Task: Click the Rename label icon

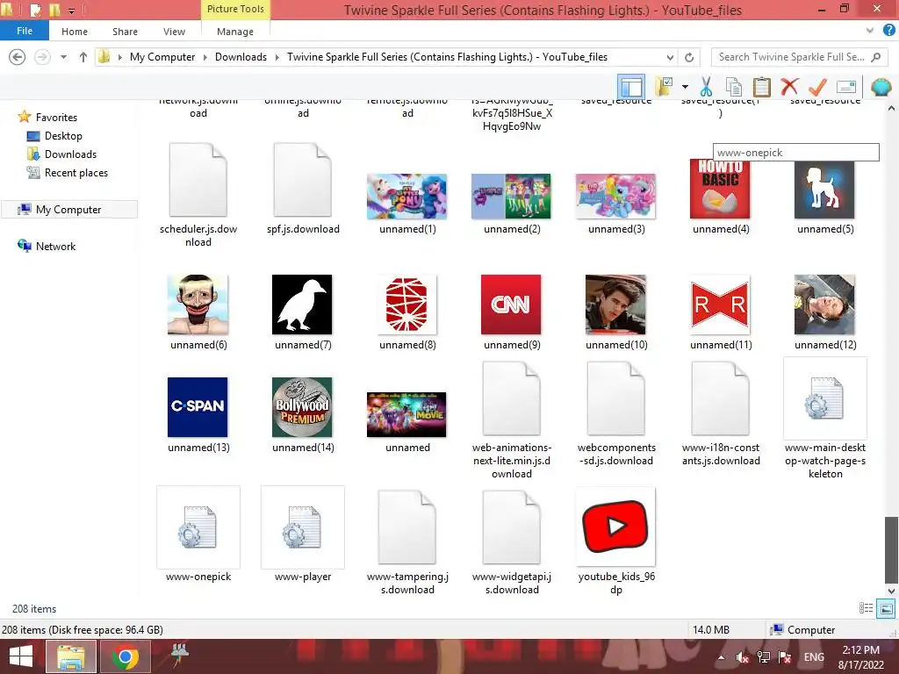Action: tap(846, 87)
